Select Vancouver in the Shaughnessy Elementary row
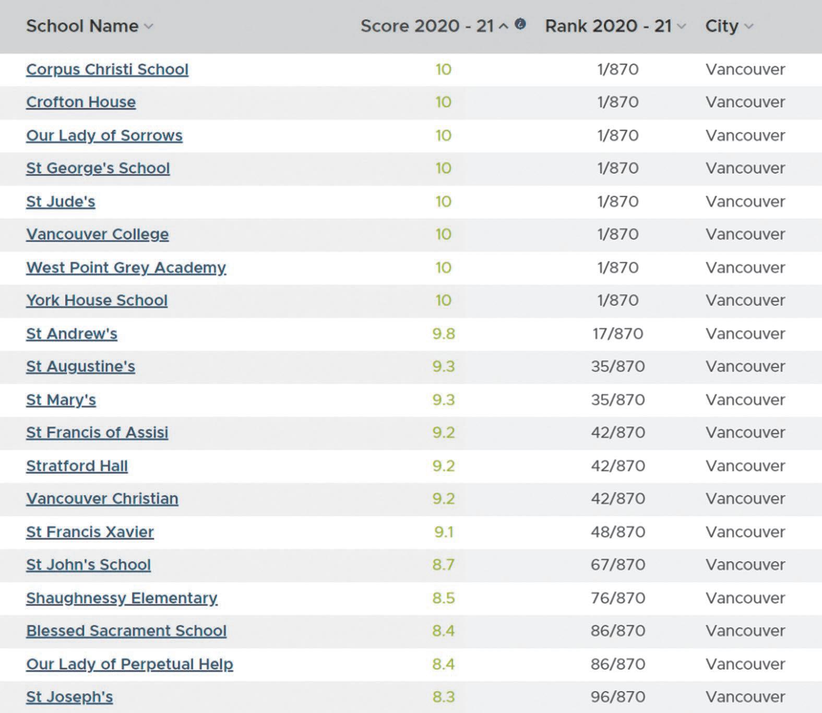Image resolution: width=822 pixels, height=713 pixels. coord(745,598)
